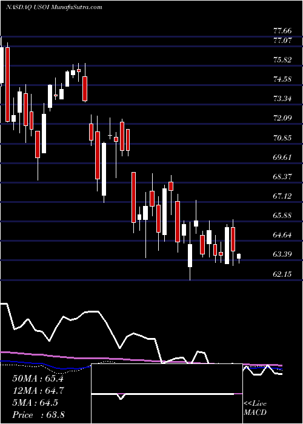
Task: Click the 70.85 price level label
Action: point(282,138)
